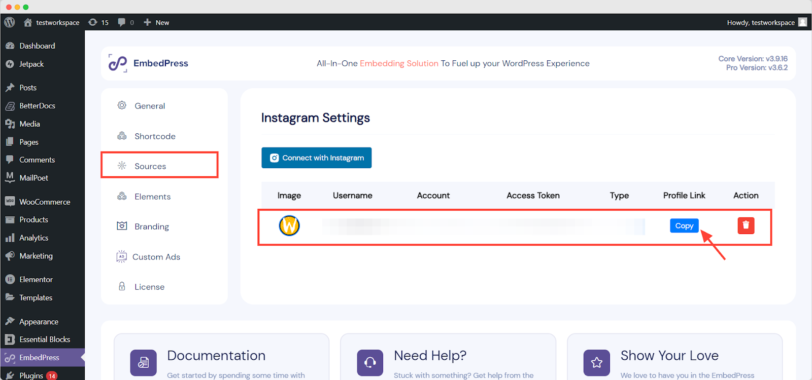The image size is (812, 380).
Task: Click the WooCommerce woo icon
Action: click(10, 201)
